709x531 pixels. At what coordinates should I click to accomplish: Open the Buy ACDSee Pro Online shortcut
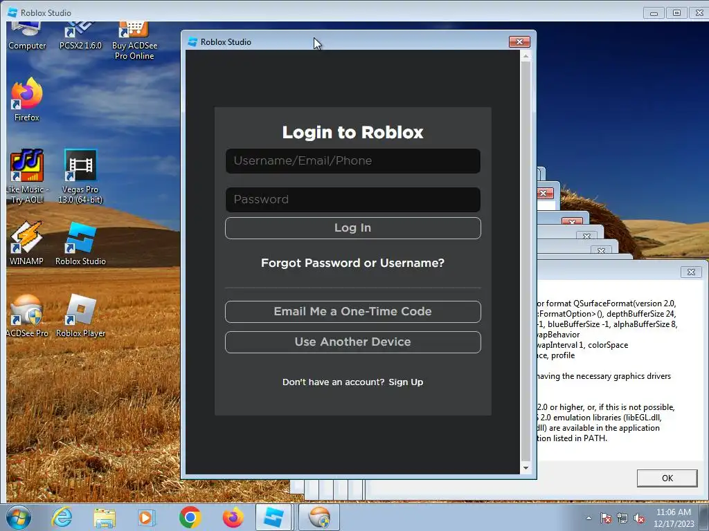(x=134, y=41)
